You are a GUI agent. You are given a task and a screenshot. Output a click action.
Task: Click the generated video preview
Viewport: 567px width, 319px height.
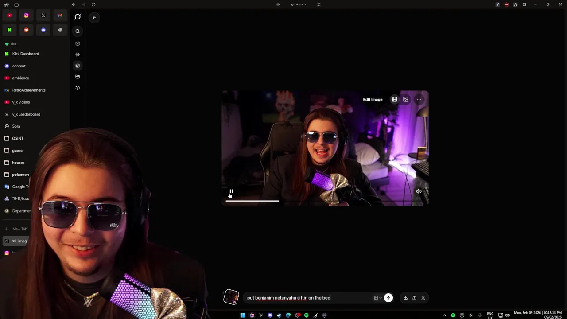pos(325,148)
